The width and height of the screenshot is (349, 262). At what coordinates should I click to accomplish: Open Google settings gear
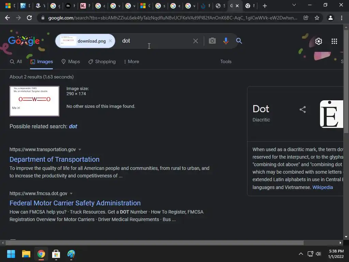pos(319,41)
